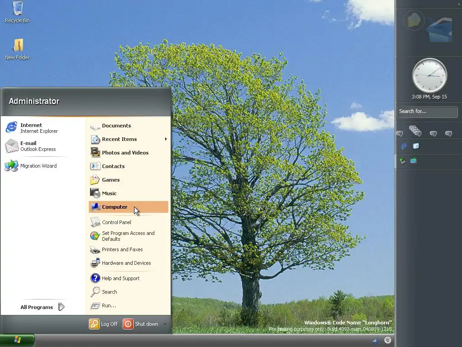Open Contacts from Start menu
462x347 pixels.
(107, 166)
